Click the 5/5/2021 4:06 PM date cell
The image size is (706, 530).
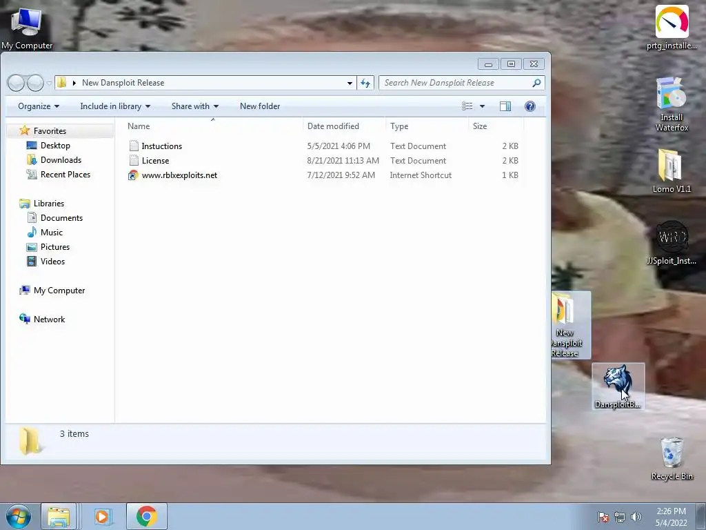pos(339,146)
